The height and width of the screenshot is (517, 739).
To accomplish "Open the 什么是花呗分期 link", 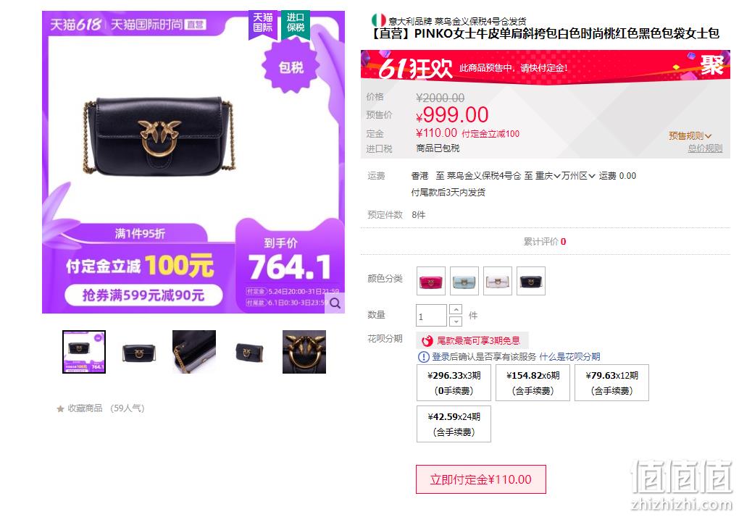I will [x=569, y=357].
